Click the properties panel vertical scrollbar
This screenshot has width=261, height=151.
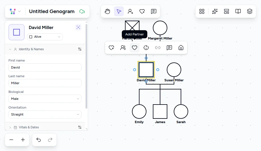click(x=86, y=66)
